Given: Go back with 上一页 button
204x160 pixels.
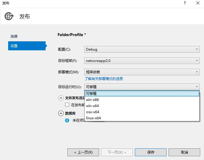Looking at the screenshot, I should coord(83,152).
